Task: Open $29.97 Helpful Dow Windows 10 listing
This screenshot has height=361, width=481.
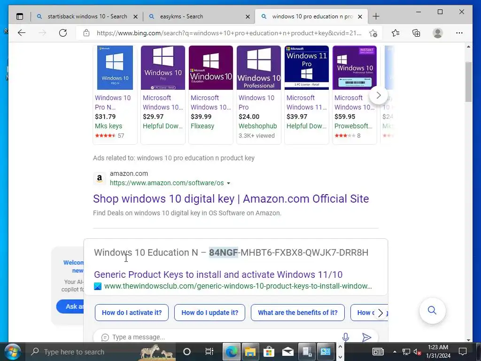Action: coord(163,94)
